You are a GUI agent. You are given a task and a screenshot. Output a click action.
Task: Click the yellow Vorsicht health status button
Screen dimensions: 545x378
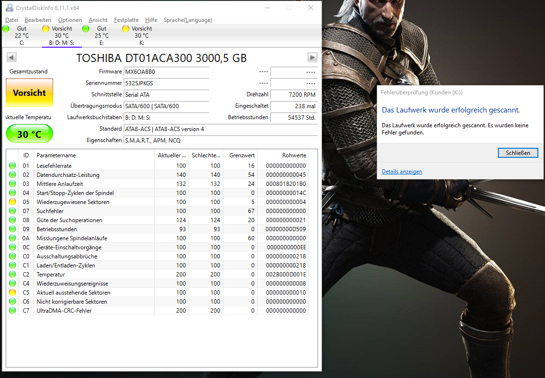[x=30, y=92]
